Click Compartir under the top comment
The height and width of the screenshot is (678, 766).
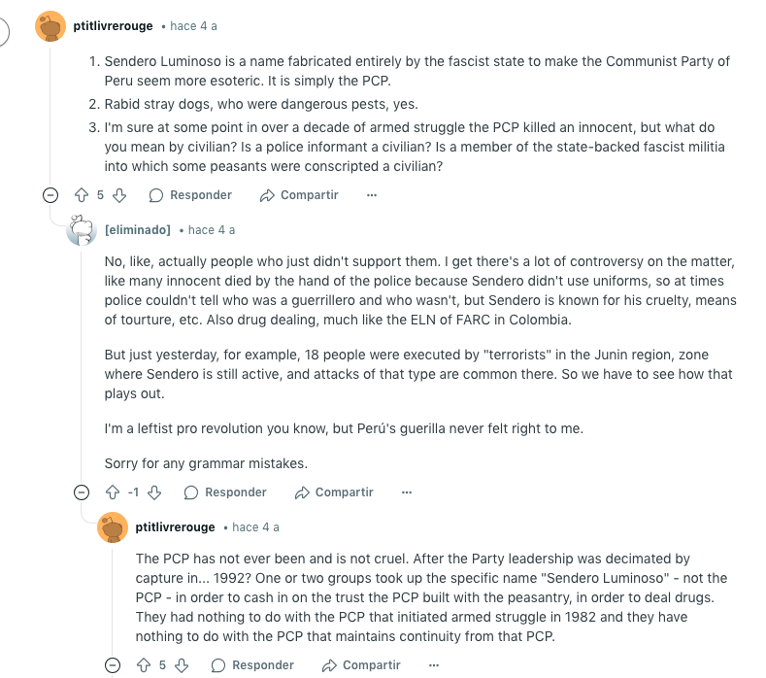[299, 195]
